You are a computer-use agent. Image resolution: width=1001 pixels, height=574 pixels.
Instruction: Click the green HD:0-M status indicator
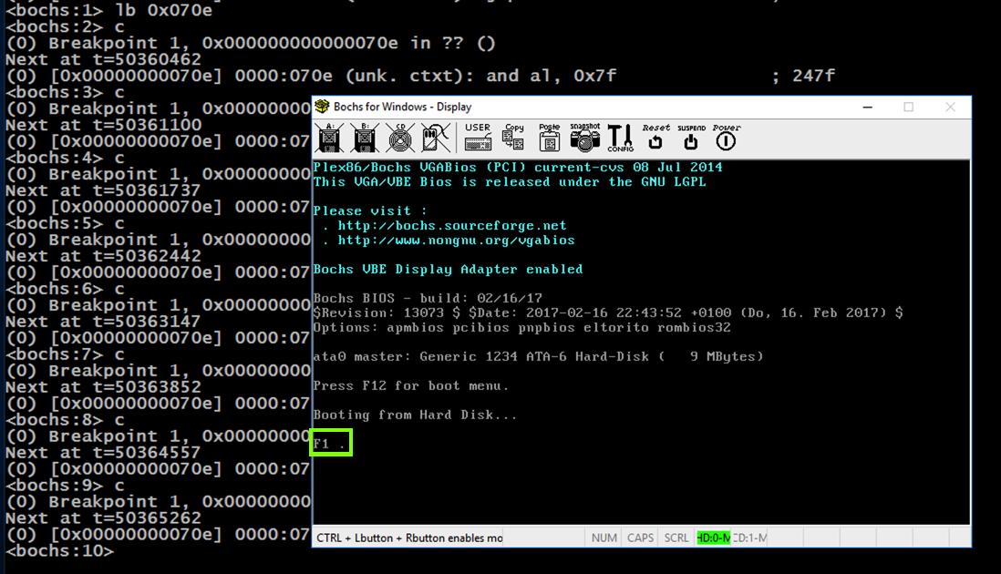[713, 538]
